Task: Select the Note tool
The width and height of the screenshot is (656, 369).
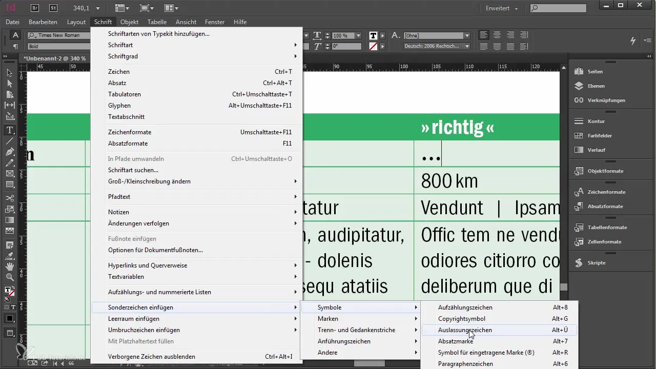Action: point(10,245)
